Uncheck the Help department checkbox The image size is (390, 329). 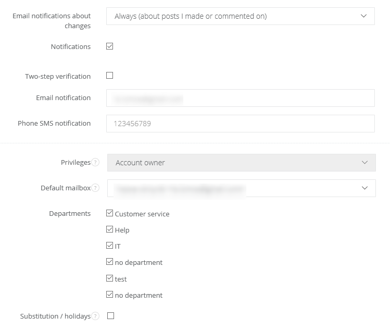tap(109, 229)
